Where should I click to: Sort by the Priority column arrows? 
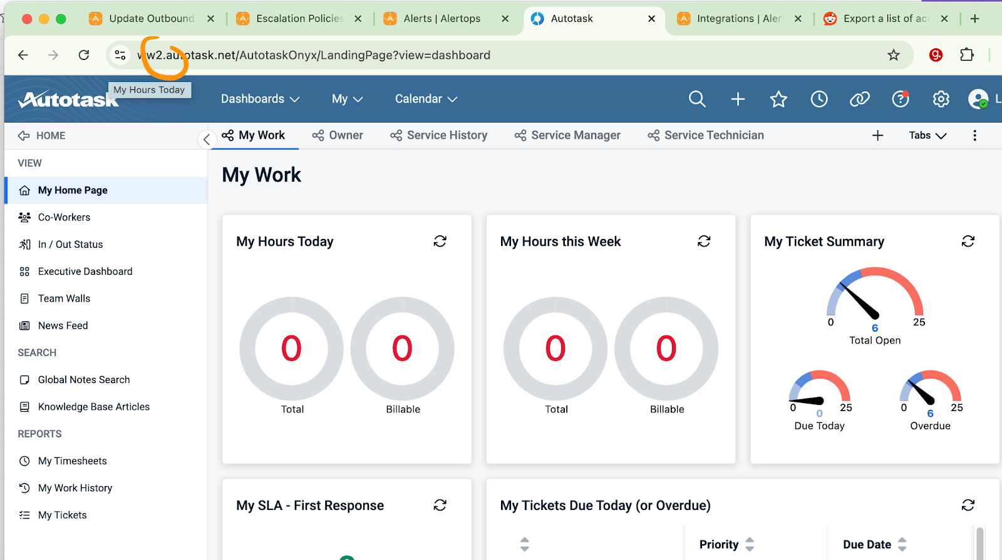click(750, 544)
